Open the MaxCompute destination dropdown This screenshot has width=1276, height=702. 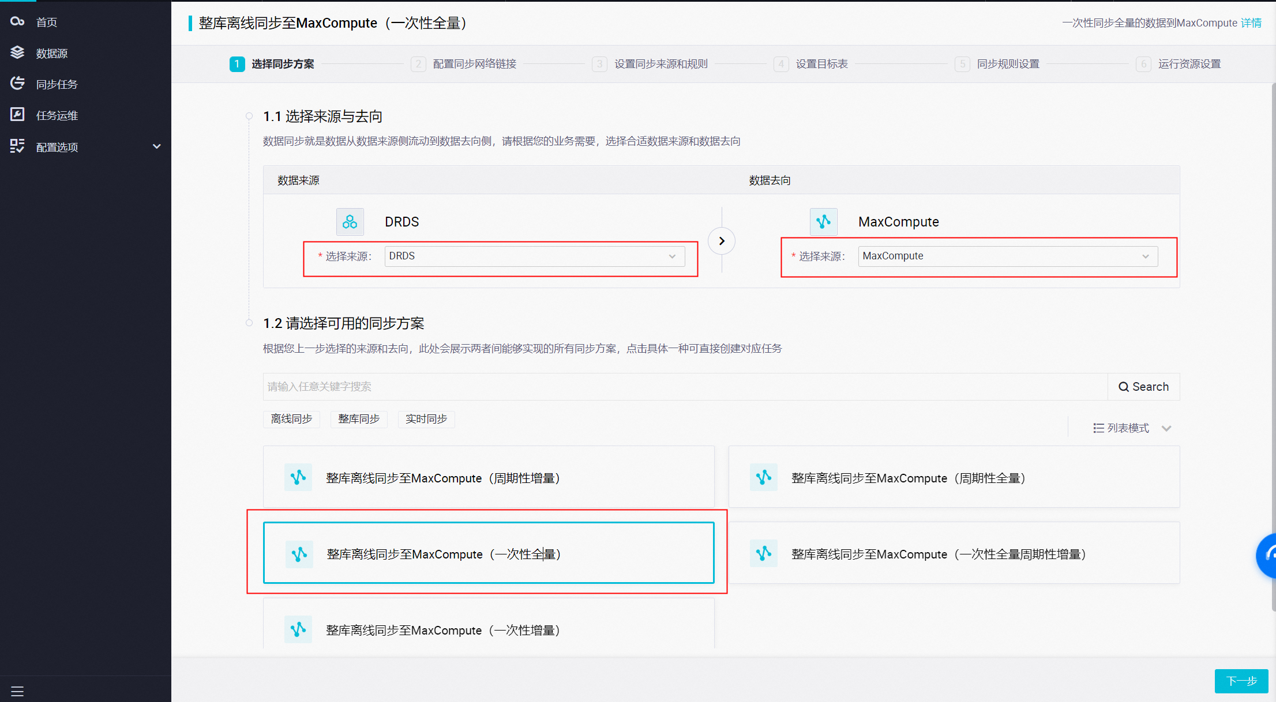[1007, 256]
